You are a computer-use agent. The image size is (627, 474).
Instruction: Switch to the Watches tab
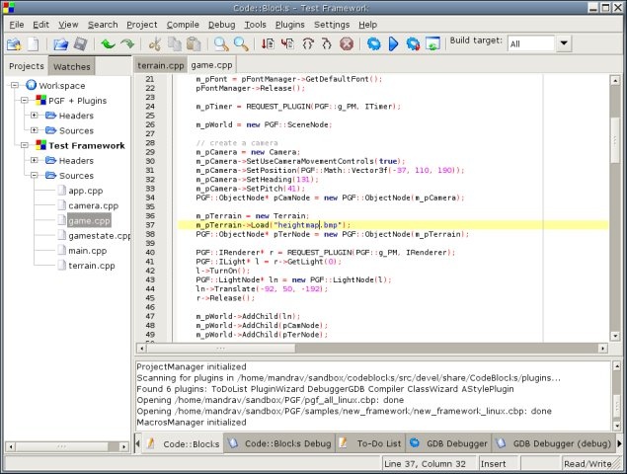click(72, 66)
